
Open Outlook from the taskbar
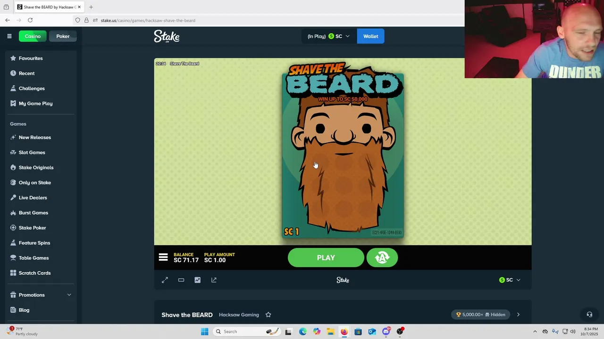tap(372, 331)
